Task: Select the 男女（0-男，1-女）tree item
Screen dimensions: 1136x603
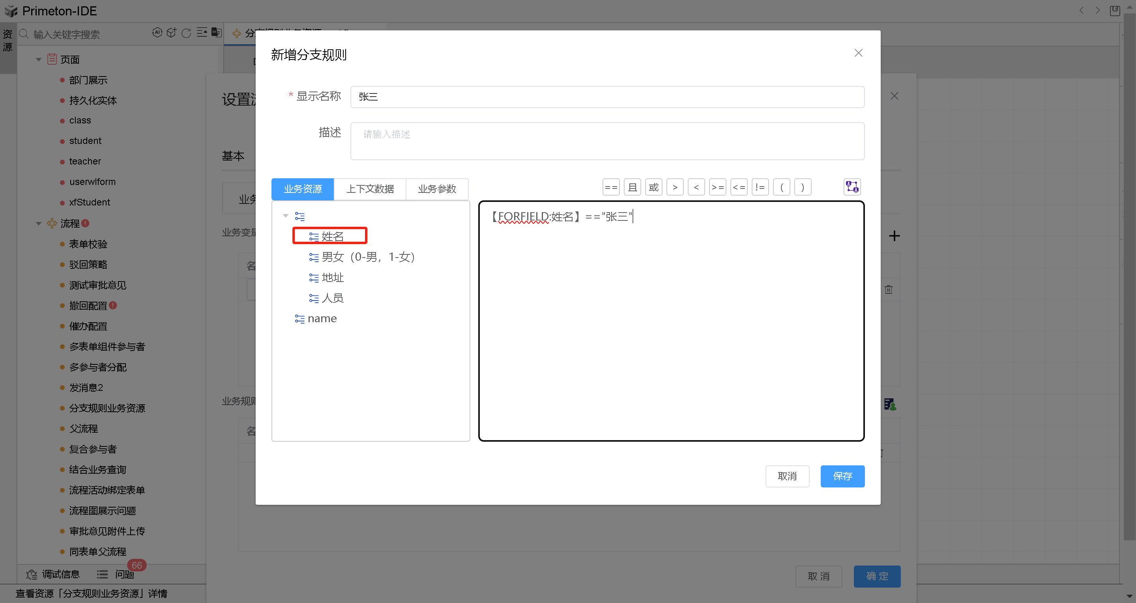Action: click(x=367, y=257)
